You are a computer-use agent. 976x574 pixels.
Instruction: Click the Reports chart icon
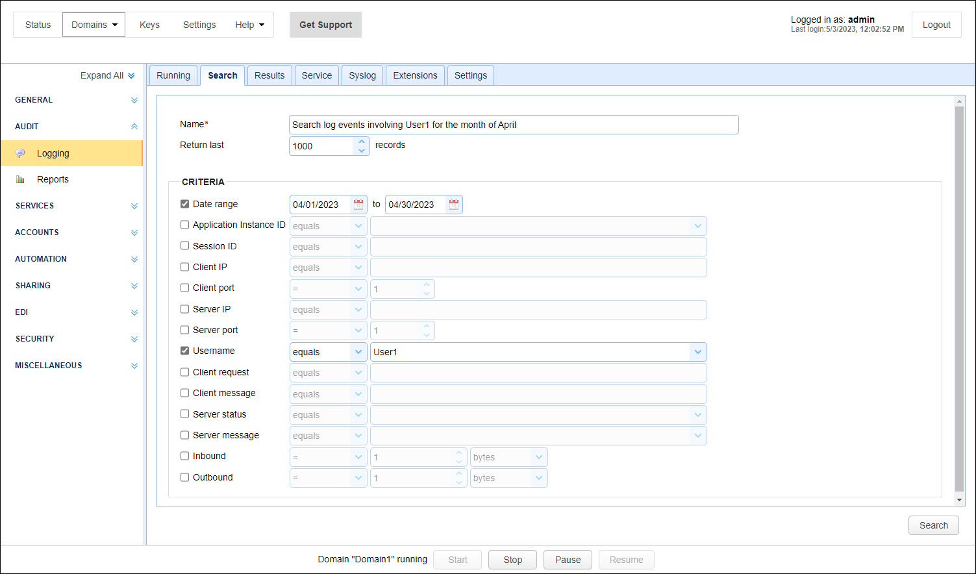pyautogui.click(x=20, y=179)
